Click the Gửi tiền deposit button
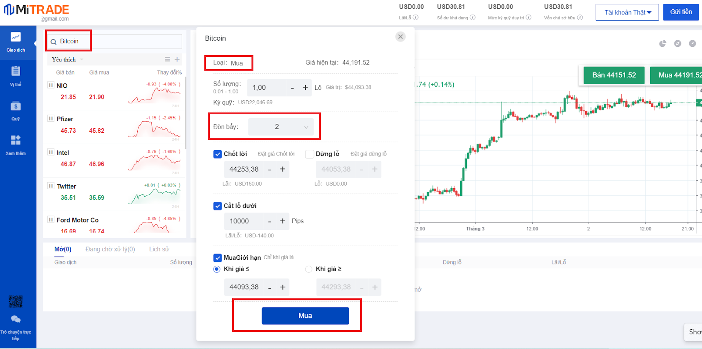The height and width of the screenshot is (349, 702). tap(681, 12)
